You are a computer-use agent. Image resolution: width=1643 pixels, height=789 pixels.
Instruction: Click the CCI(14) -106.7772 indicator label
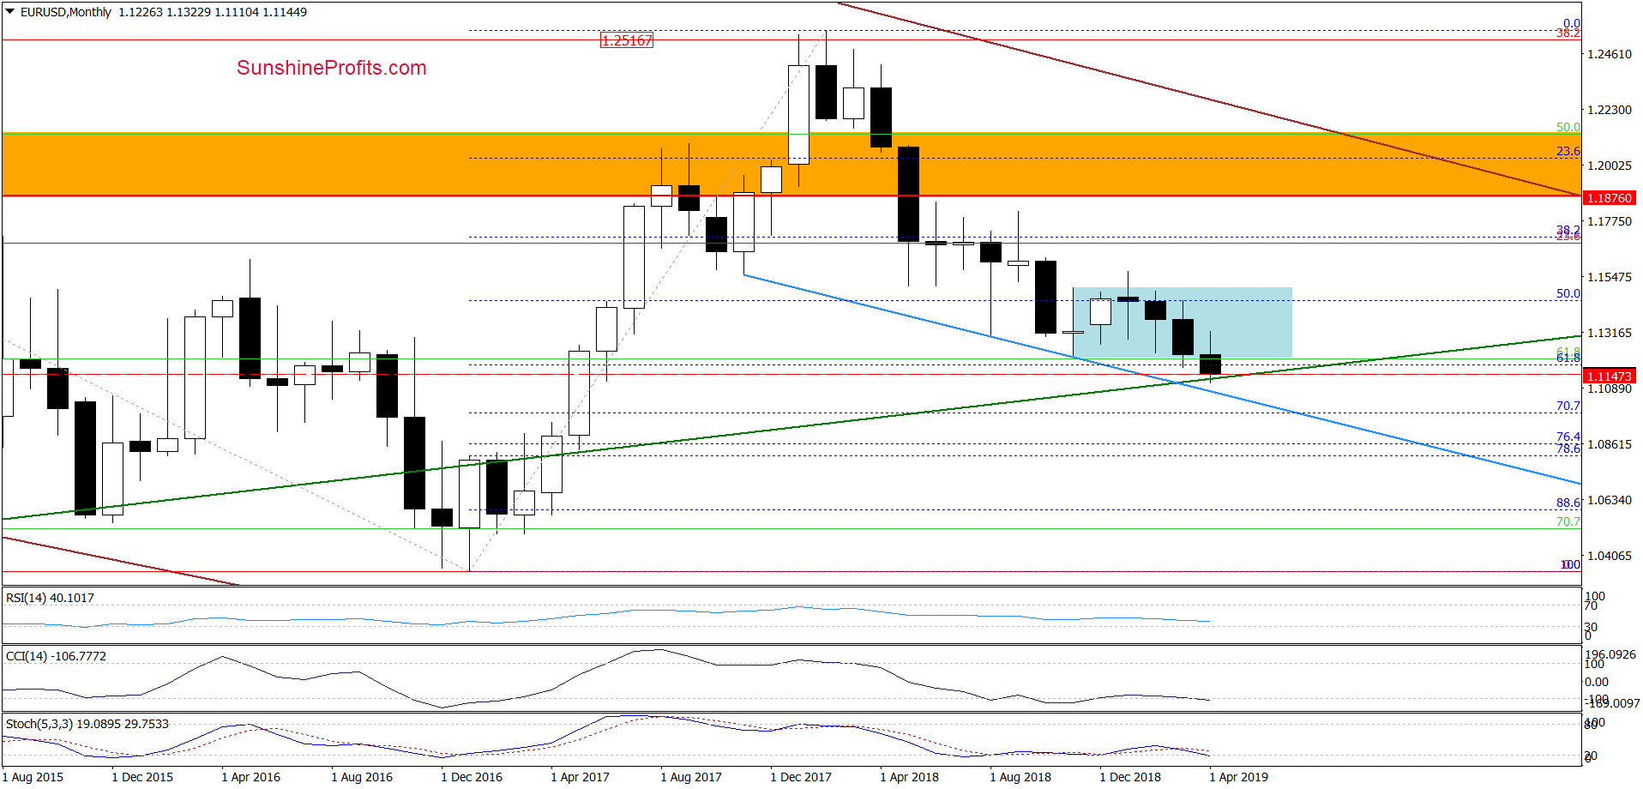(x=56, y=656)
